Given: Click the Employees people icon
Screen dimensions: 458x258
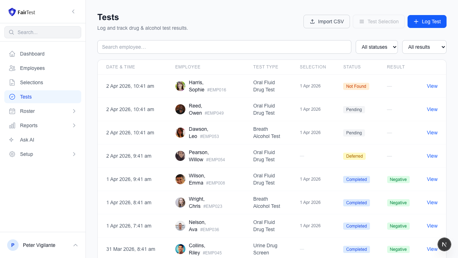Looking at the screenshot, I should pyautogui.click(x=12, y=68).
